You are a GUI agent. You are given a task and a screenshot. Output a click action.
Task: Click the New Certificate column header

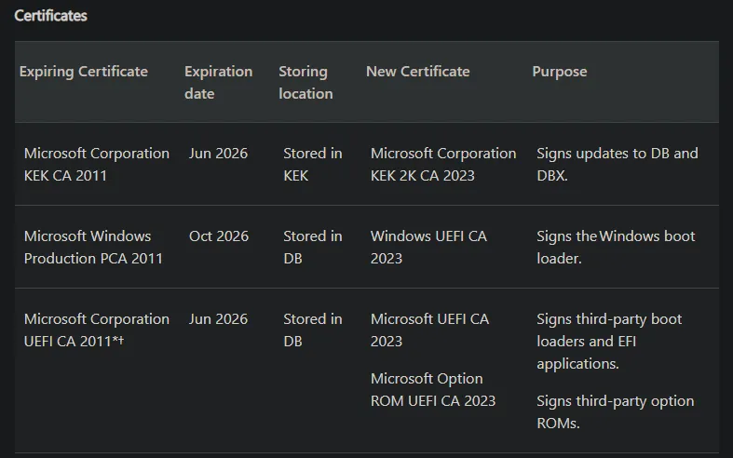pyautogui.click(x=418, y=72)
